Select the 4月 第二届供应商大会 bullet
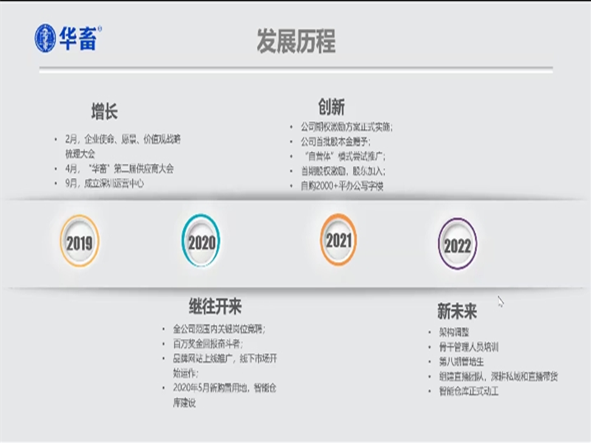Image resolution: width=591 pixels, height=443 pixels. (119, 168)
